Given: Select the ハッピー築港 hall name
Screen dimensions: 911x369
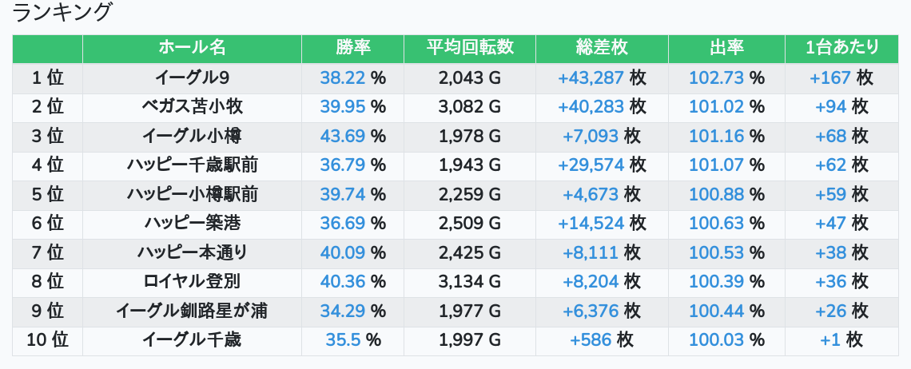Looking at the screenshot, I should click(x=192, y=223).
